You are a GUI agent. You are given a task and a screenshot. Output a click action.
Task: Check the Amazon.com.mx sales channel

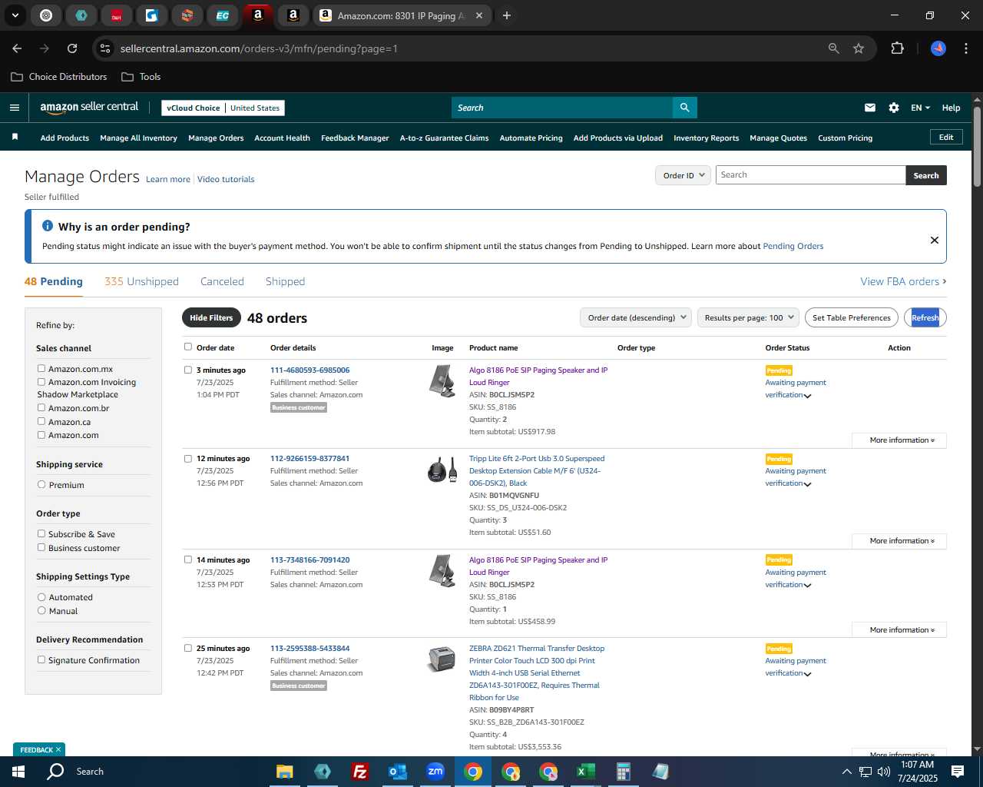point(41,369)
